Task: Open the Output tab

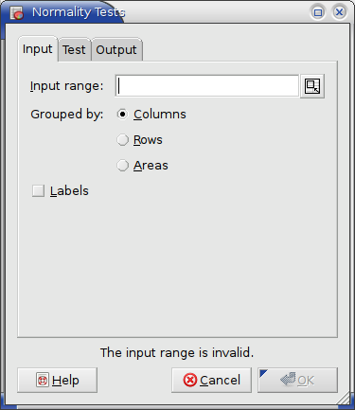Action: click(116, 50)
